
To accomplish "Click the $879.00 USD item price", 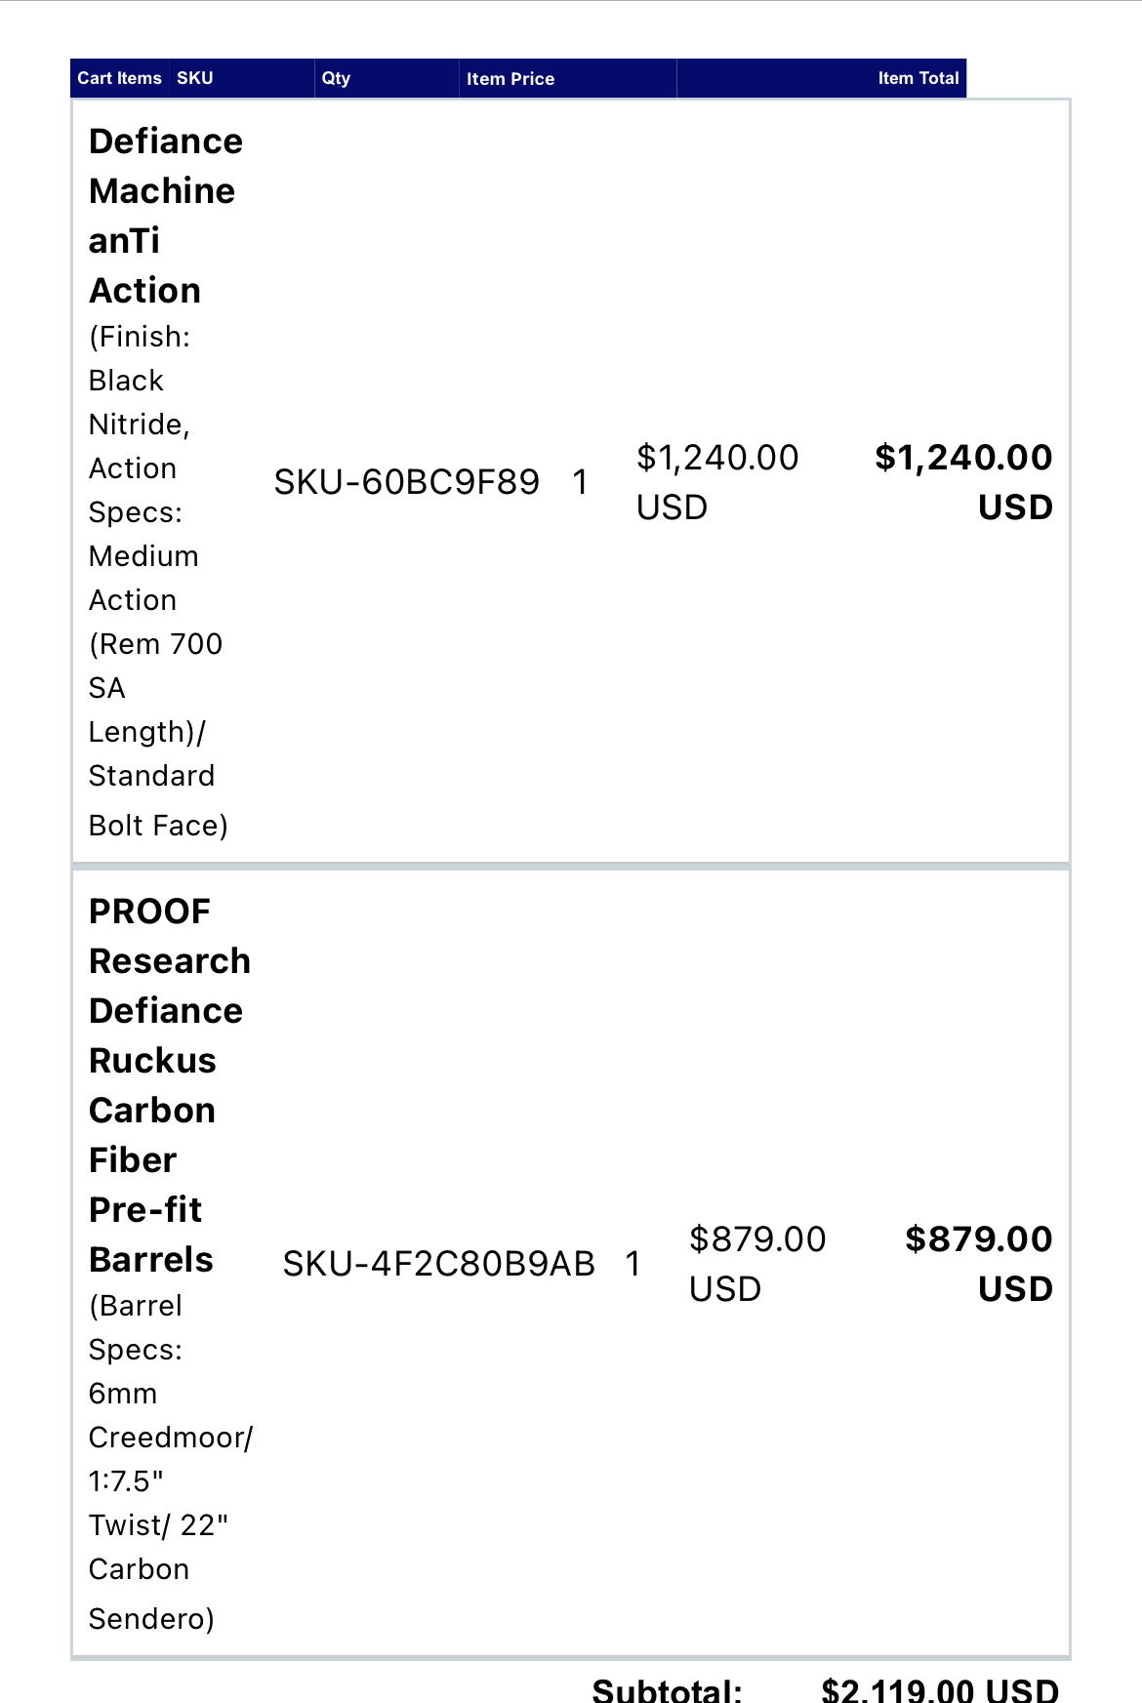I will (x=757, y=1264).
